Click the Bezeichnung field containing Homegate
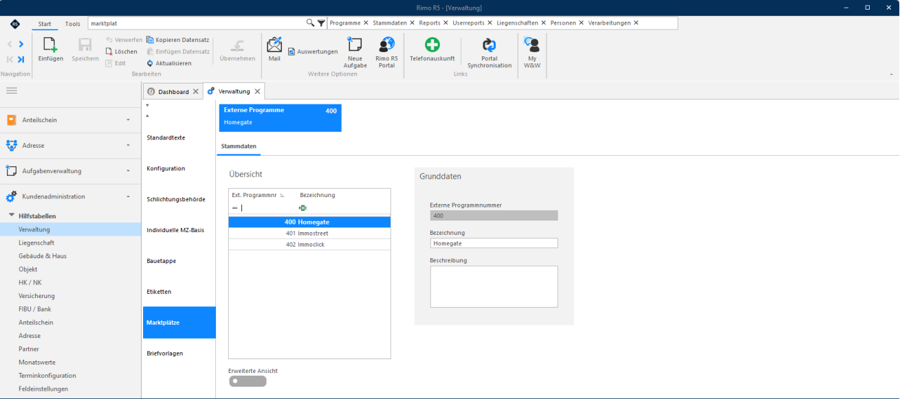Viewport: 900px width, 399px height. pos(494,243)
